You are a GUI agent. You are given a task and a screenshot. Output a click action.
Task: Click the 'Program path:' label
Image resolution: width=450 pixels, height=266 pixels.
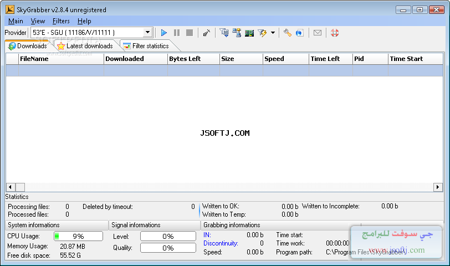point(294,252)
